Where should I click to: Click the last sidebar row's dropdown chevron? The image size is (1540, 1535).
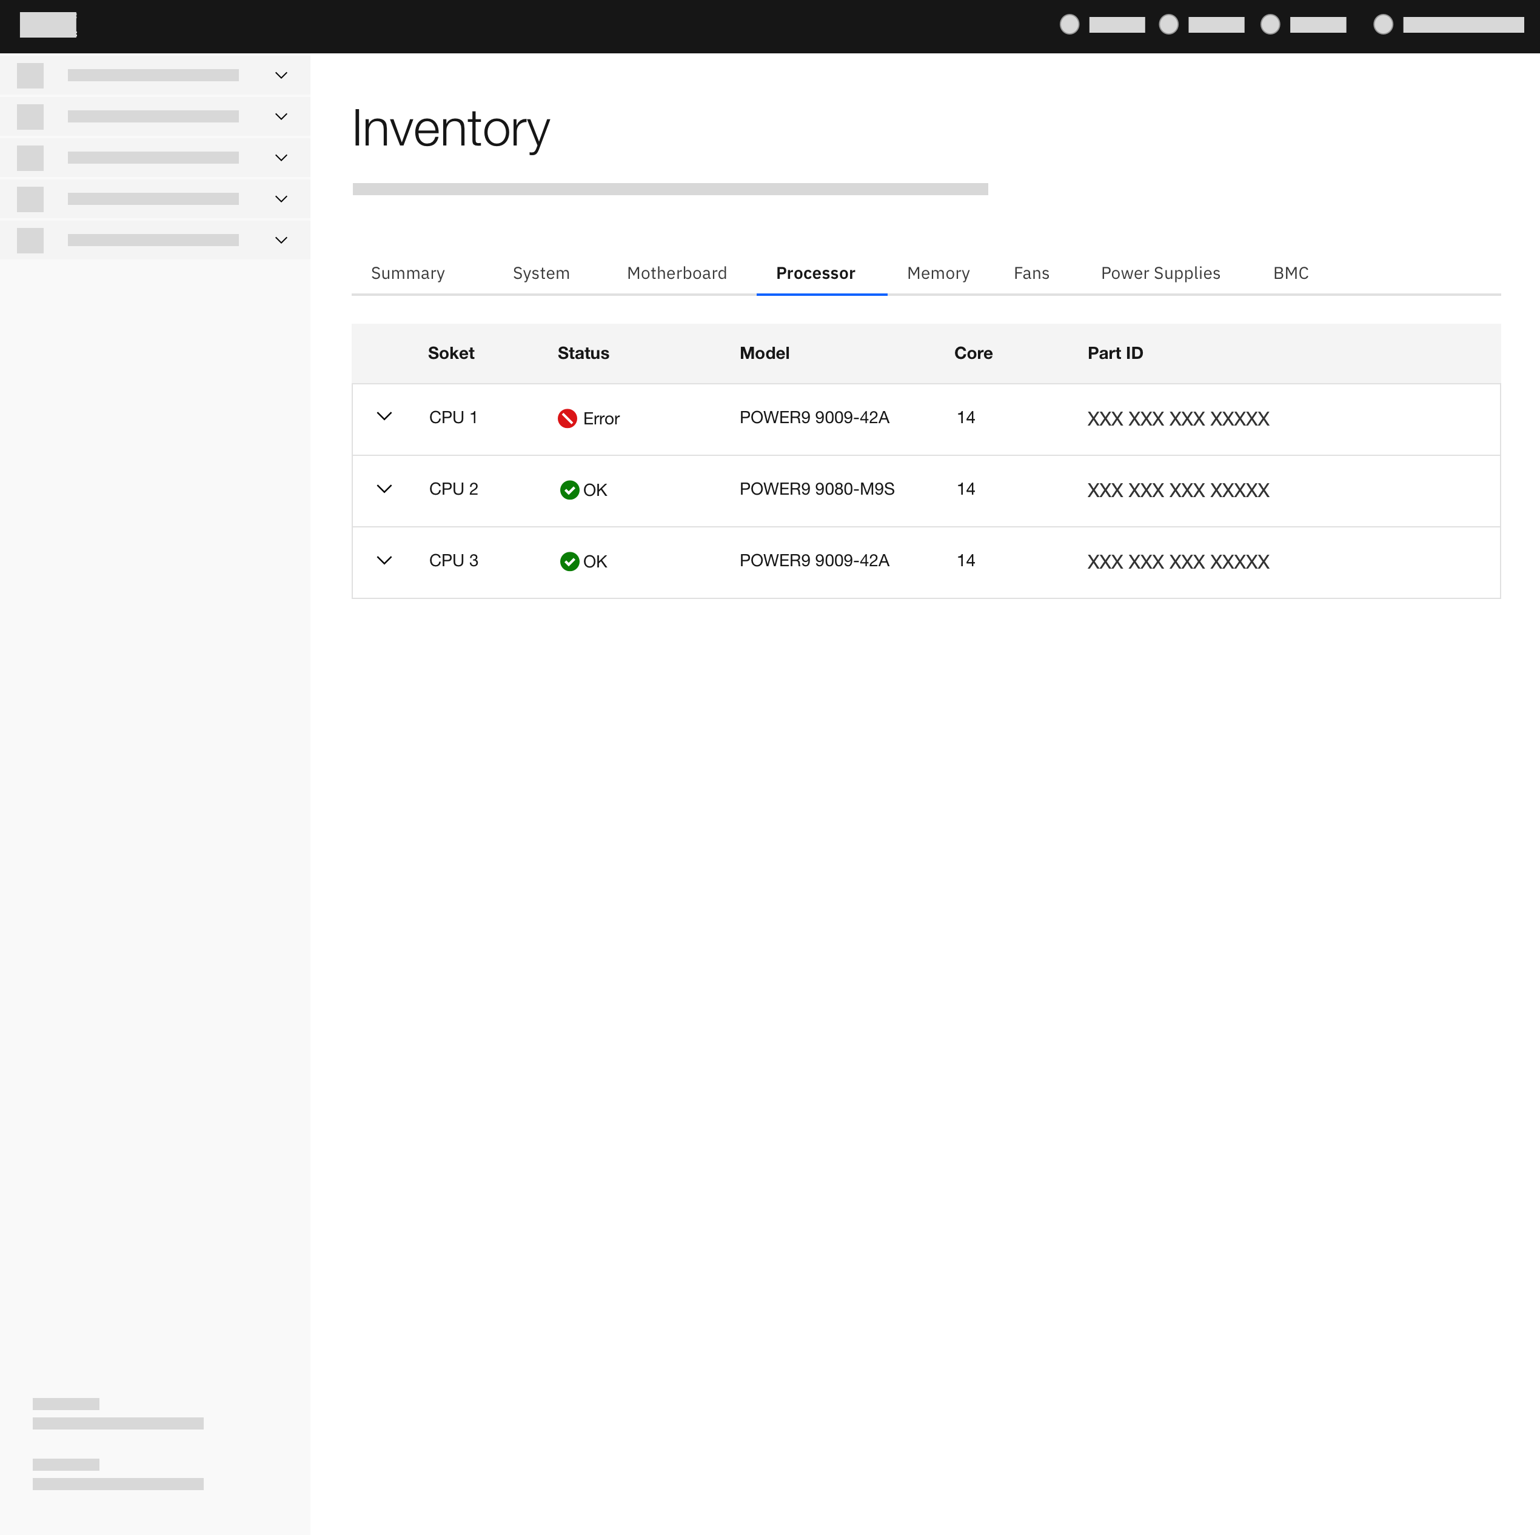pos(281,240)
